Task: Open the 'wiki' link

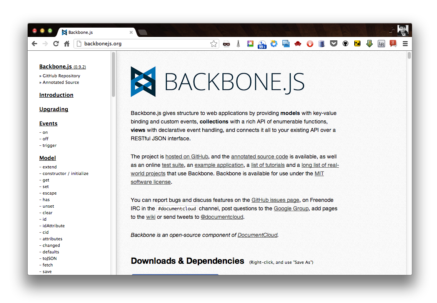Action: (x=151, y=216)
